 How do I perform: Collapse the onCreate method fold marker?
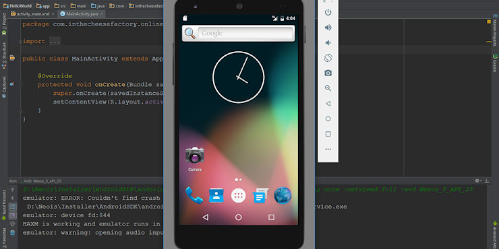(20, 85)
